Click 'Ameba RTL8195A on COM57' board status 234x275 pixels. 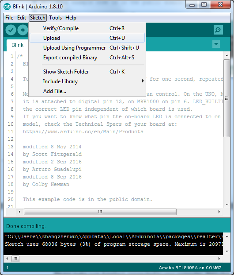(190, 268)
